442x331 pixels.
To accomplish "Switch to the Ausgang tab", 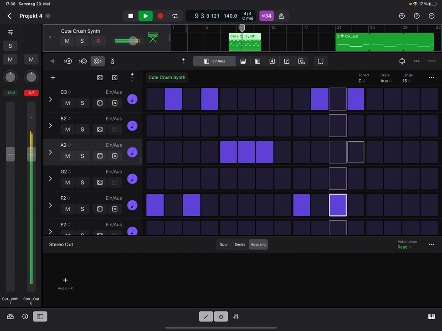I will click(x=258, y=244).
